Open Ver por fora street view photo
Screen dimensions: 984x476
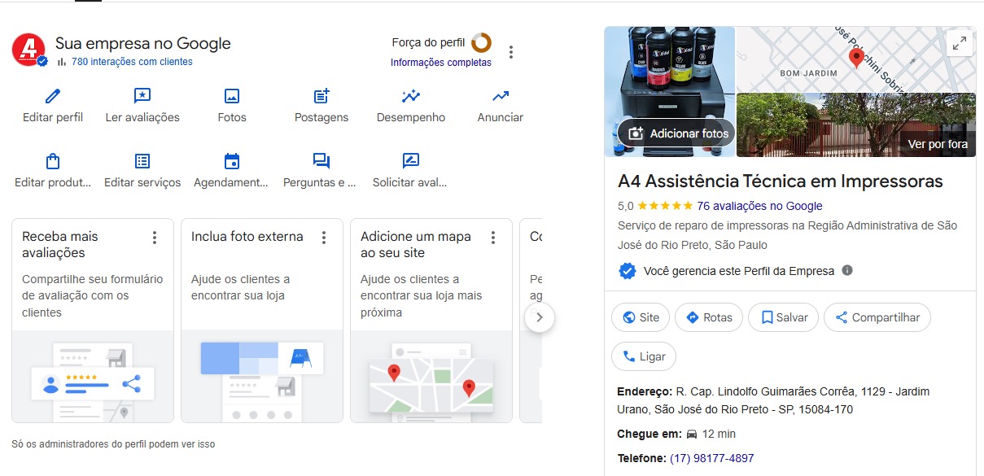pos(856,124)
